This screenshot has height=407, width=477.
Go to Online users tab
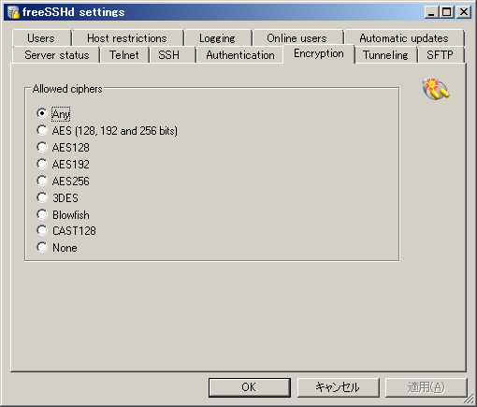coord(297,38)
